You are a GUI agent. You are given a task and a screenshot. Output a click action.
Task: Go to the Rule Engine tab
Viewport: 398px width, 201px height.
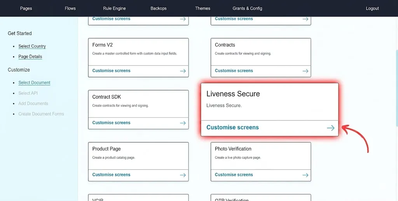(x=114, y=9)
